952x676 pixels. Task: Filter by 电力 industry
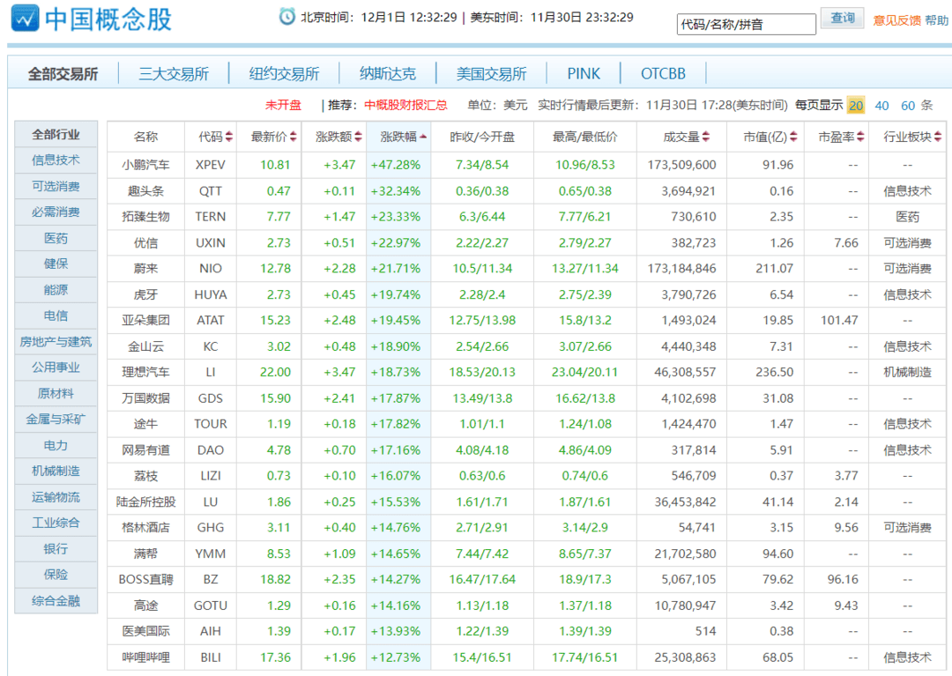(56, 445)
